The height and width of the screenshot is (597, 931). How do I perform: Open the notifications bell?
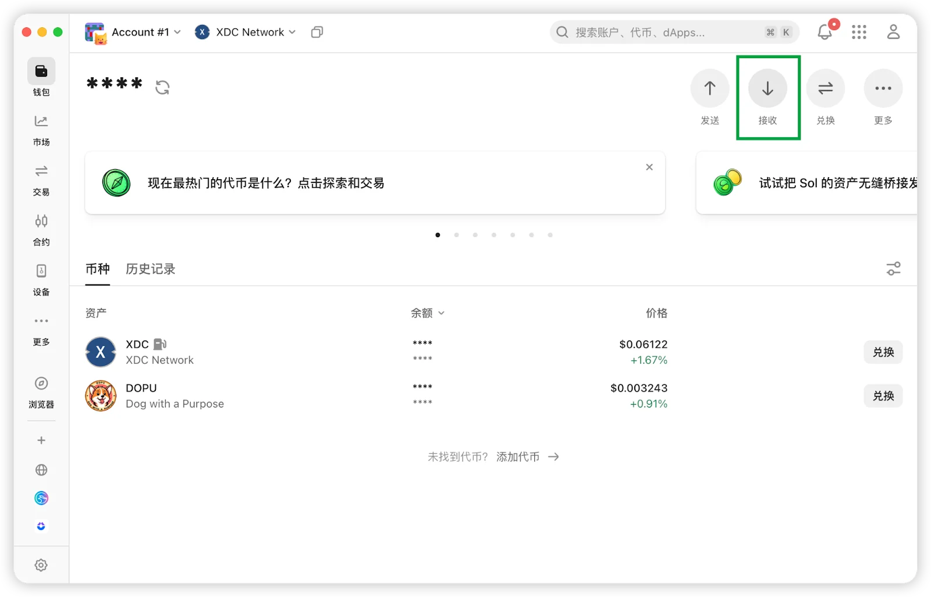coord(825,32)
